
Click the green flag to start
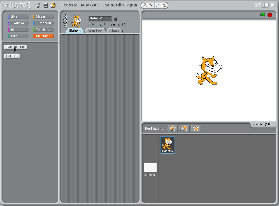(x=262, y=15)
